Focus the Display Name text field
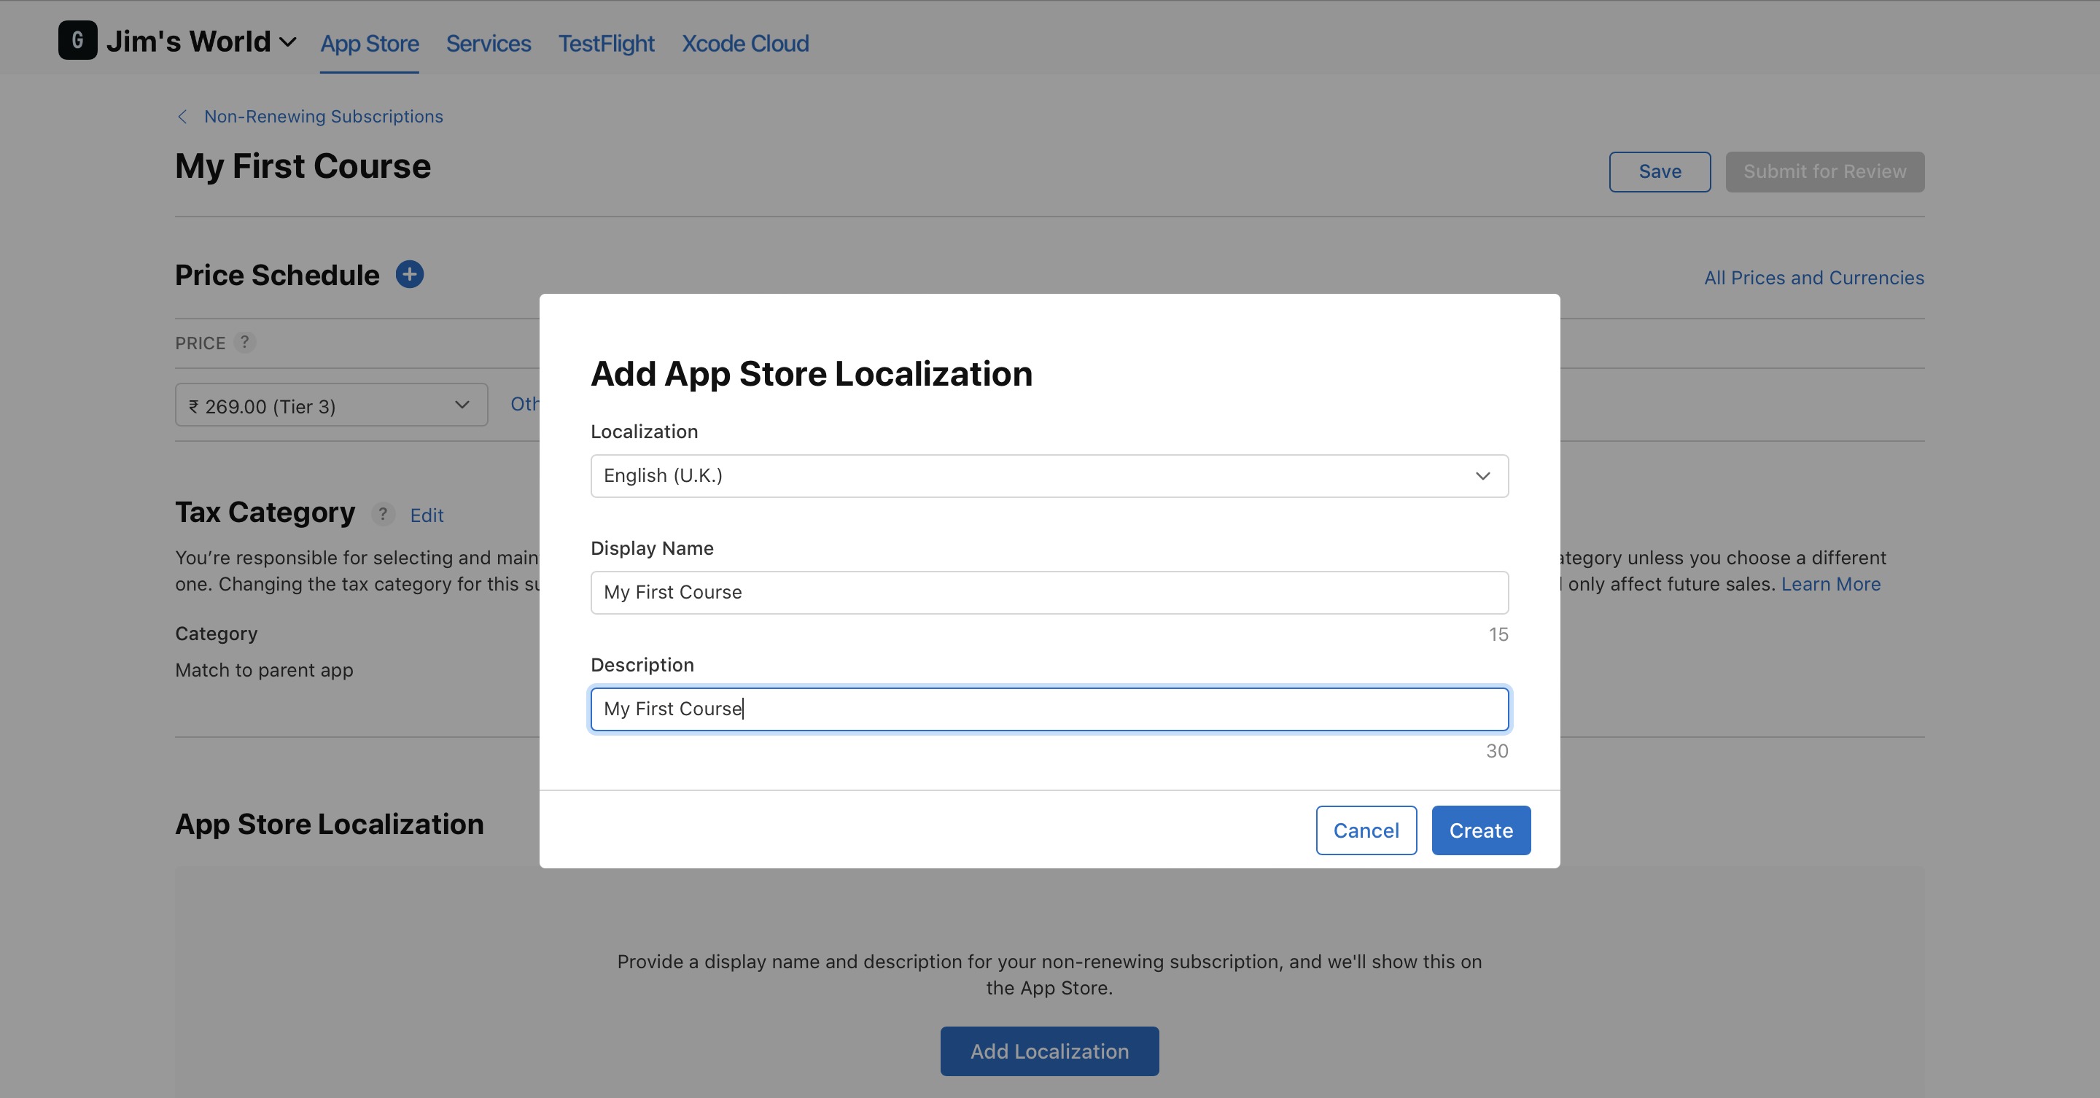 (1049, 593)
